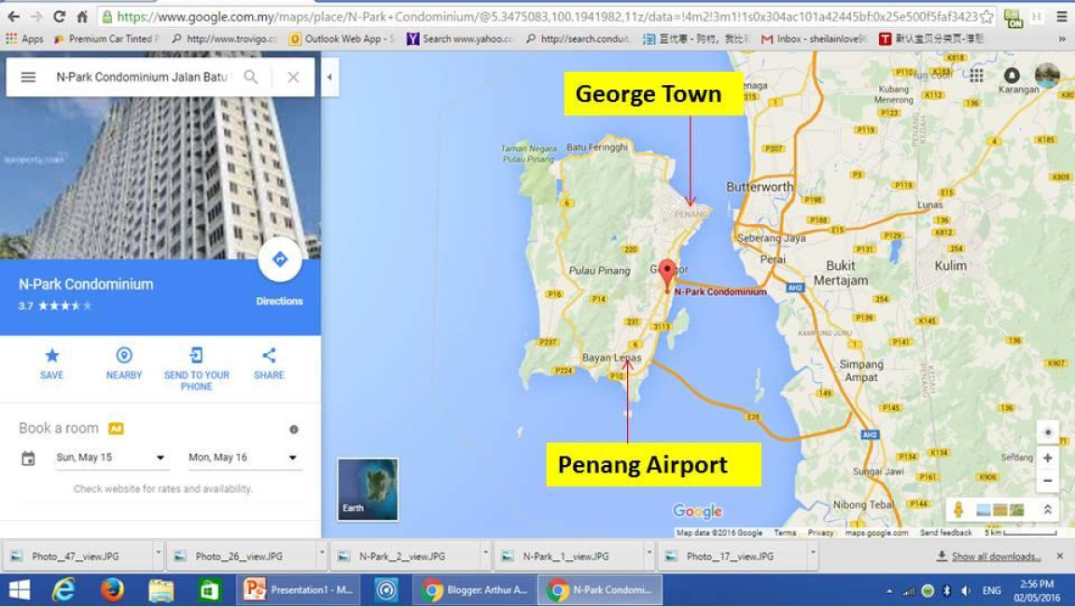This screenshot has height=607, width=1075.
Task: Open the Search www.yahoo bookmark
Action: [460, 39]
